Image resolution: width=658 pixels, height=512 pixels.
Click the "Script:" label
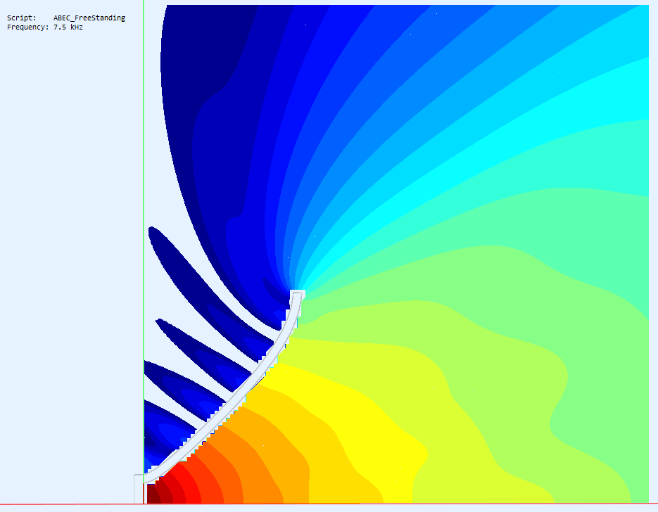(x=22, y=18)
